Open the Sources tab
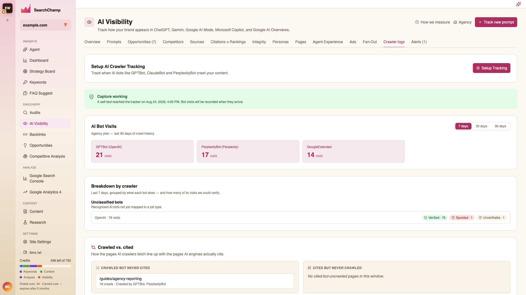This screenshot has width=526, height=295. pos(197,42)
